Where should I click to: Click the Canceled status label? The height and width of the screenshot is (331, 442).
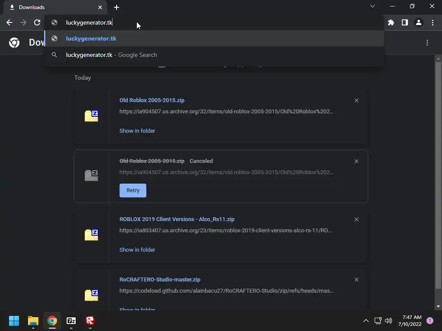coord(201,161)
